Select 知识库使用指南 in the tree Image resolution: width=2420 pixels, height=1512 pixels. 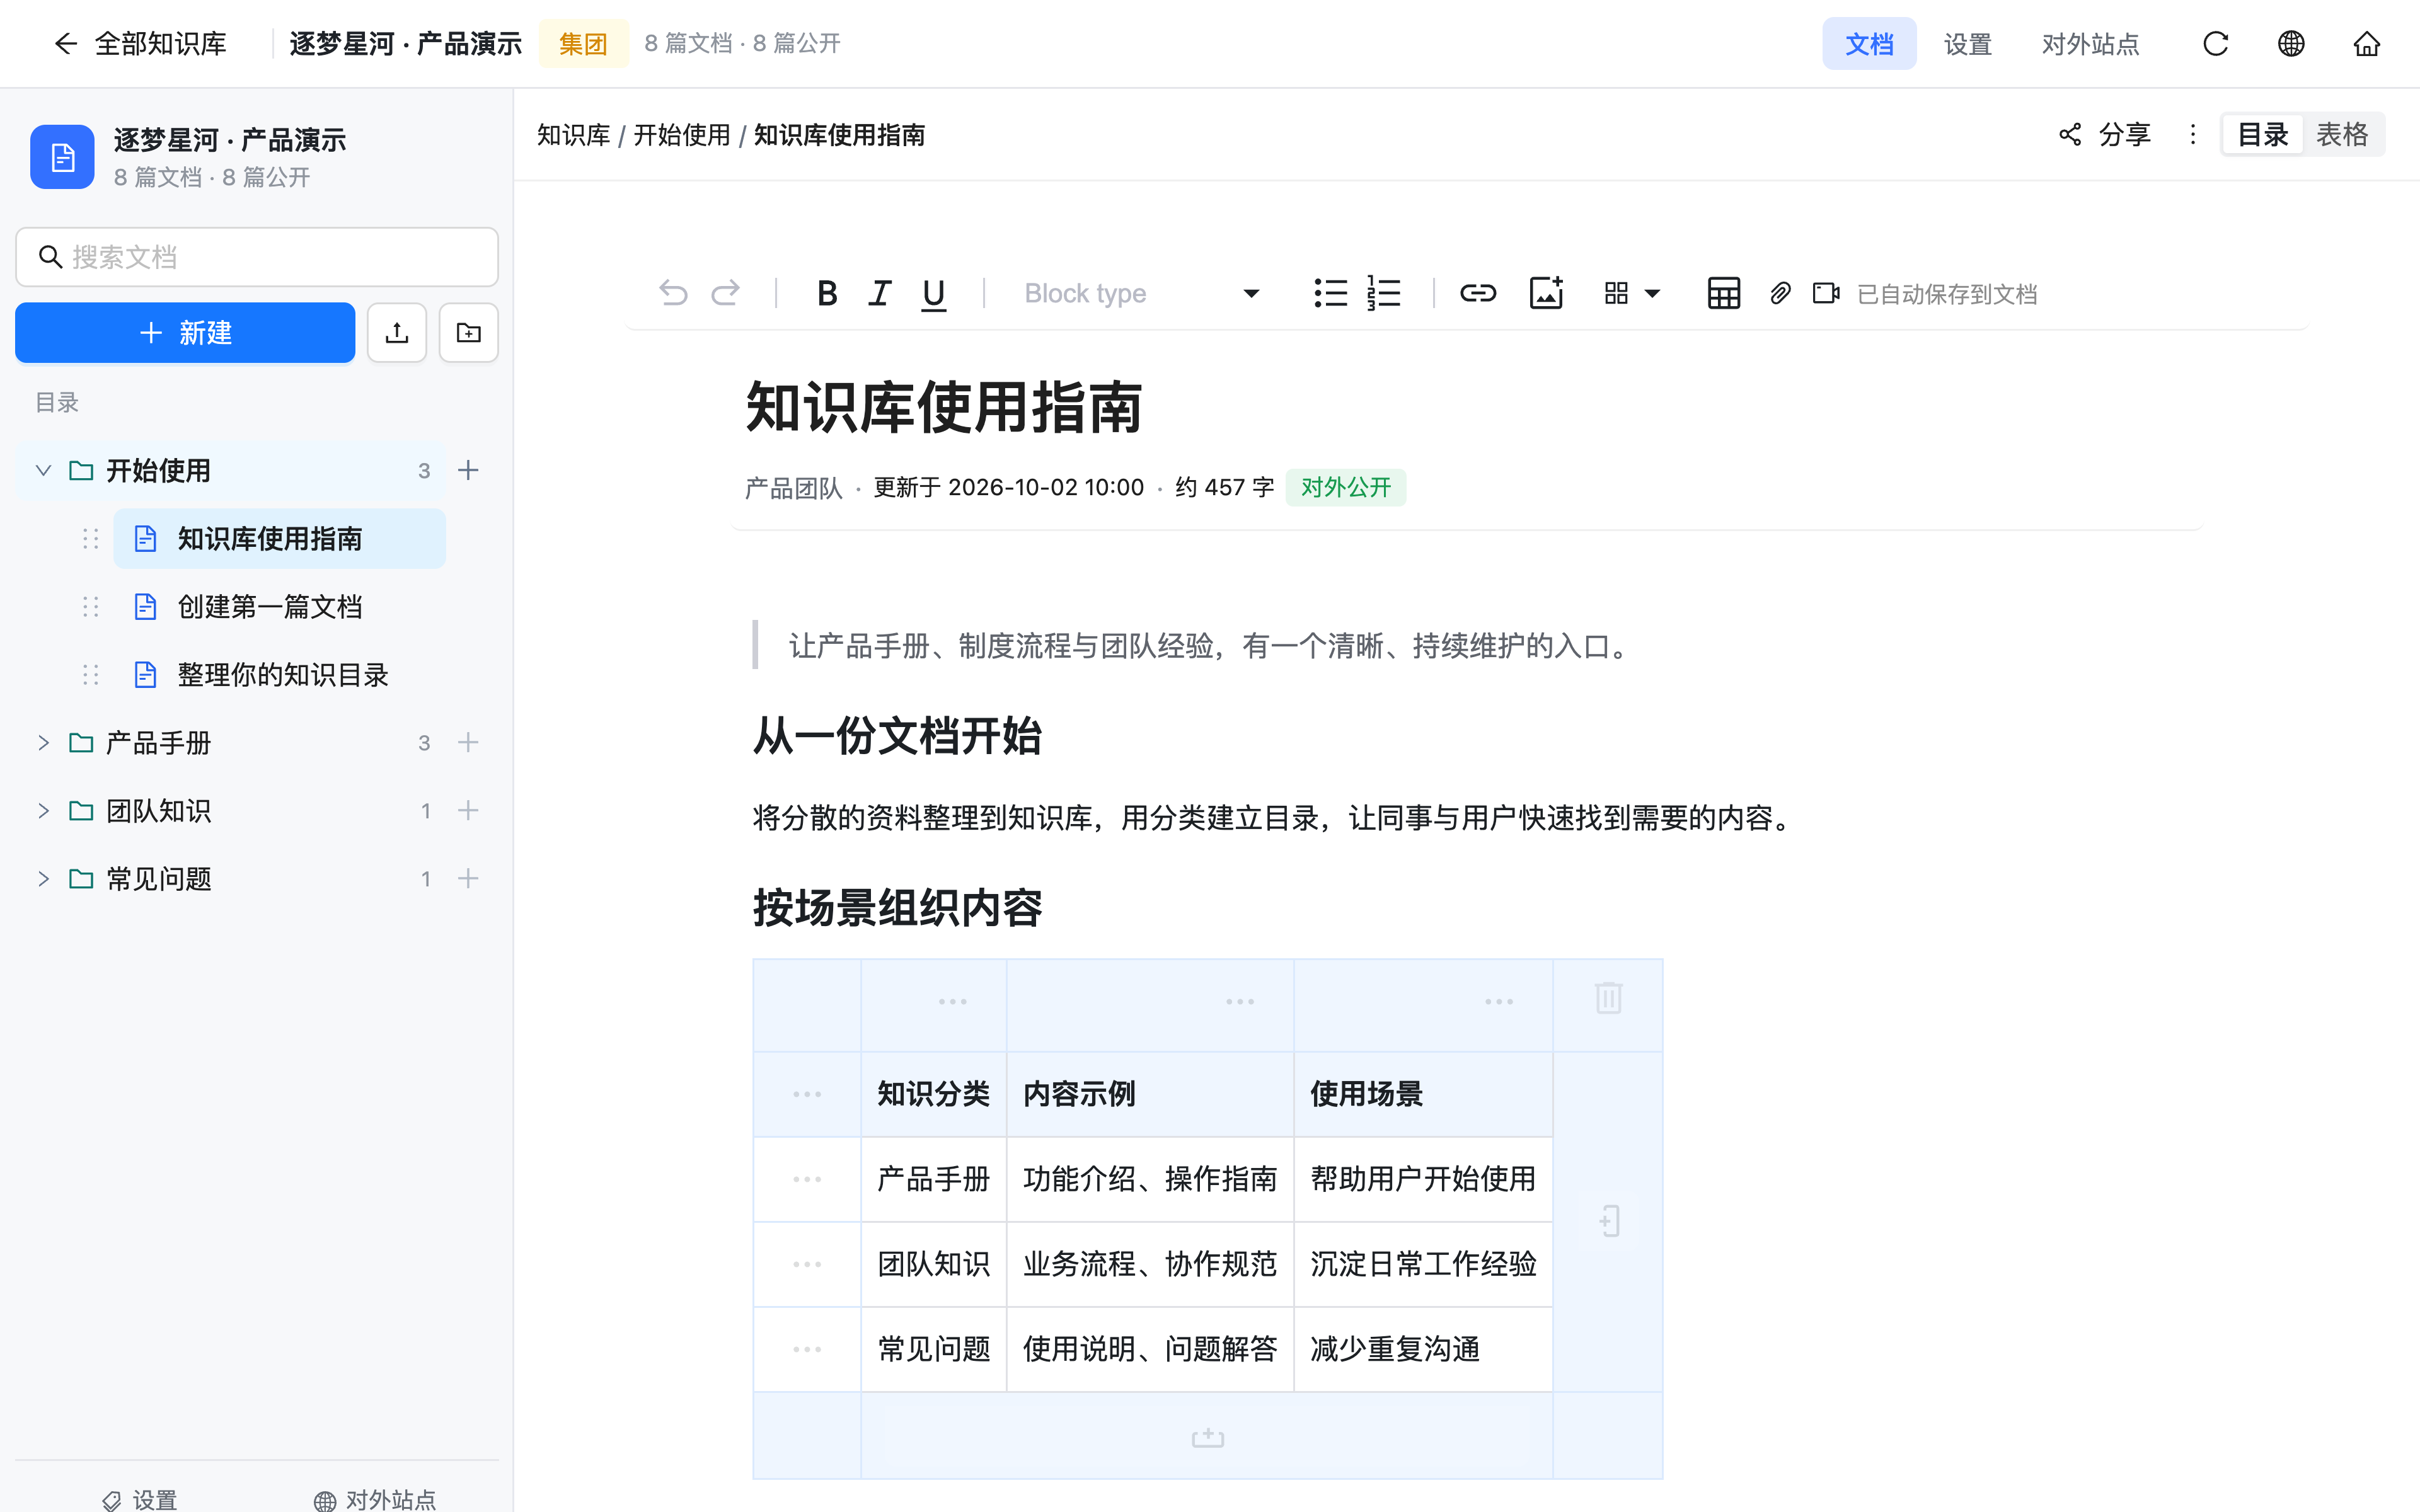[x=279, y=538]
